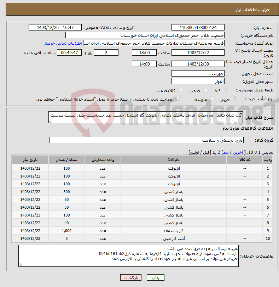Click the واحد شمارش column header

click(103, 160)
